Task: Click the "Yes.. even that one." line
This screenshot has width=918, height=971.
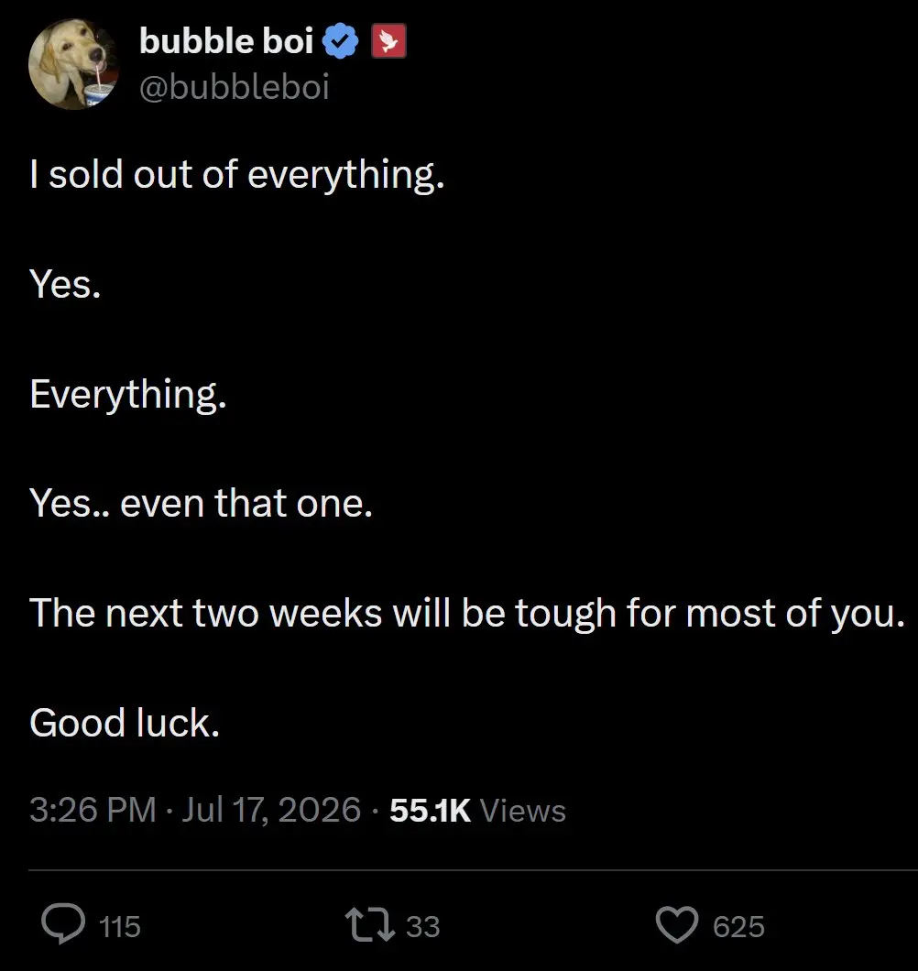Action: (x=202, y=503)
